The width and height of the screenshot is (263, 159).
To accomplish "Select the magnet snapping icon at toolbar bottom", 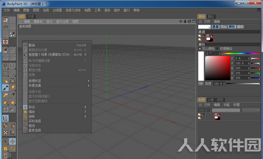I will click(6, 156).
